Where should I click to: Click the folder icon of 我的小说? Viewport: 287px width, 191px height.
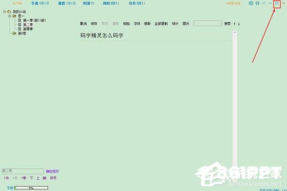[9, 12]
